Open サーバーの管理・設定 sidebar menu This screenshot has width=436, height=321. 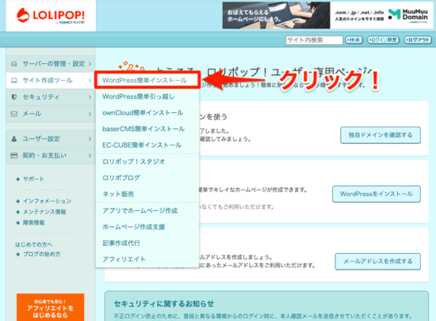[x=50, y=64]
